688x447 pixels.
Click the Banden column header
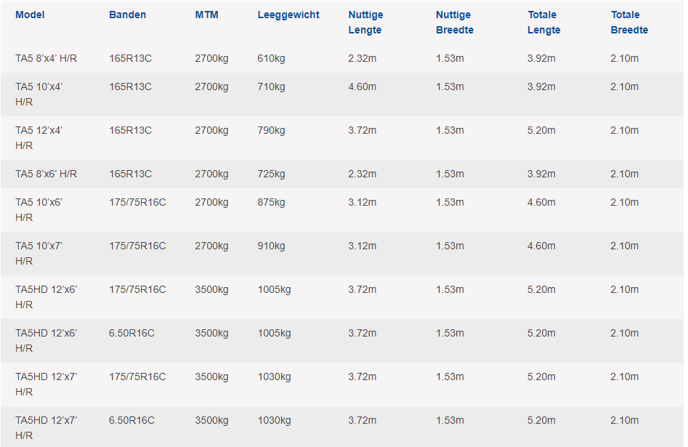coord(127,15)
